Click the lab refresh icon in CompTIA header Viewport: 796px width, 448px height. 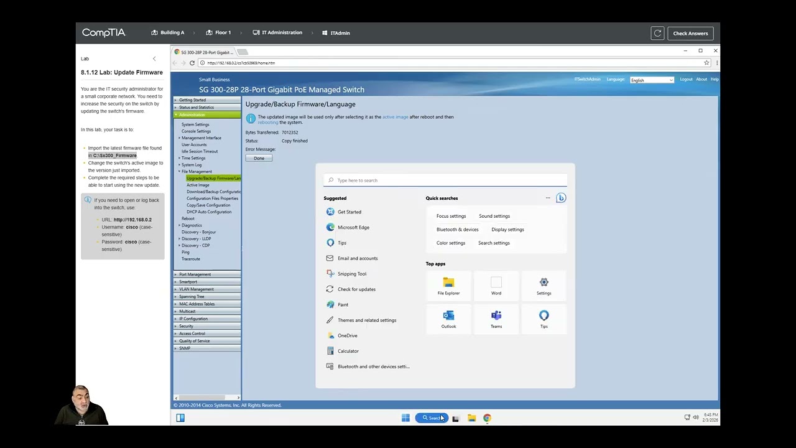click(x=657, y=33)
